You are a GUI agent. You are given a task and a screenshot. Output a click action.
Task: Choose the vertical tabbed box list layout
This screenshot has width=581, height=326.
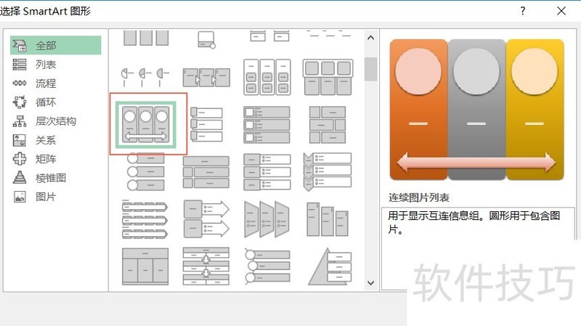(206, 124)
